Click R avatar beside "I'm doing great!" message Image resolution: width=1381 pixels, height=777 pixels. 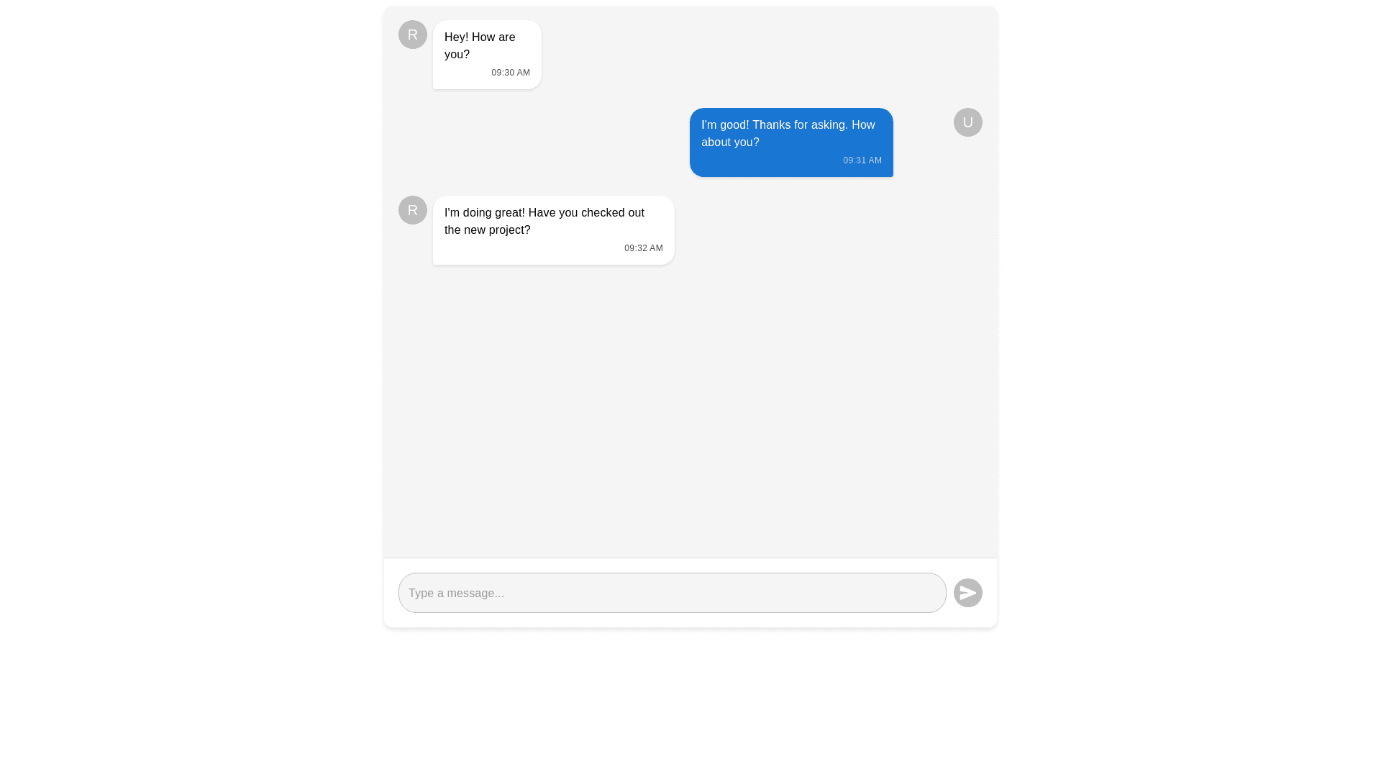pyautogui.click(x=412, y=210)
